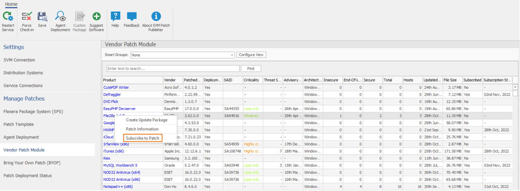
Task: Open the CutePDF Writer product link
Action: pyautogui.click(x=116, y=87)
